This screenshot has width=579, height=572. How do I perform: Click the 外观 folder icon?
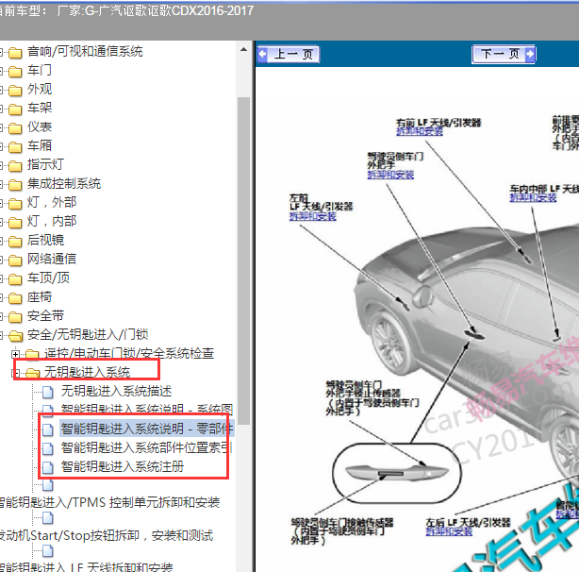coord(15,91)
